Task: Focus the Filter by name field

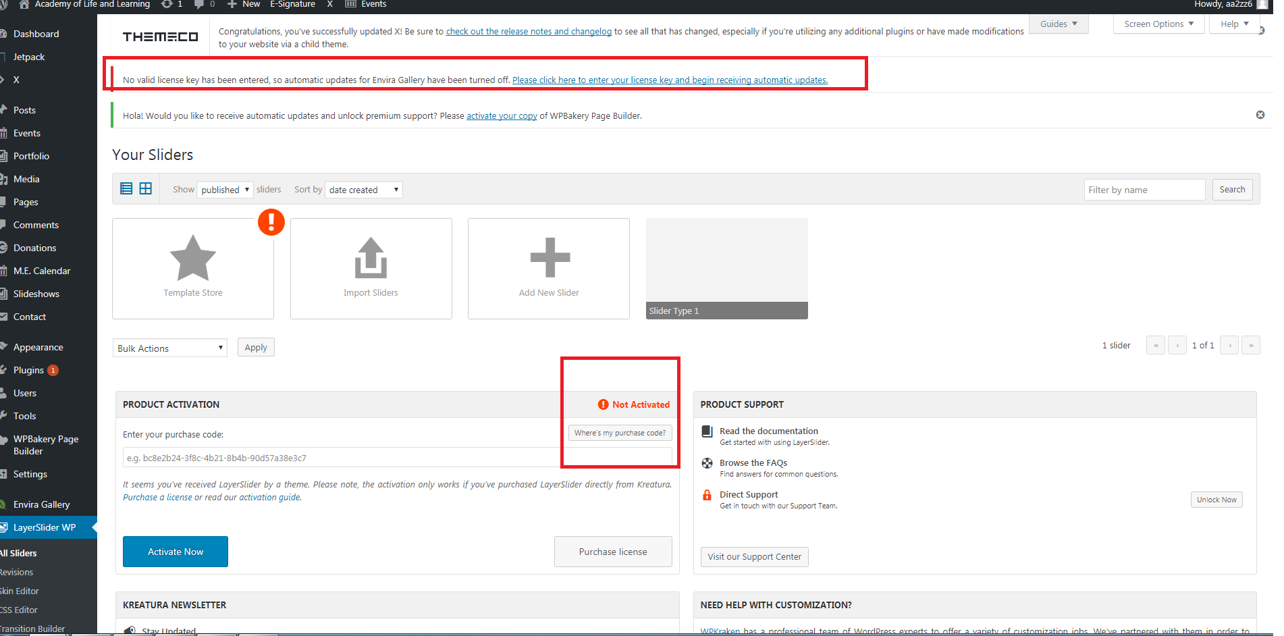Action: [1144, 190]
